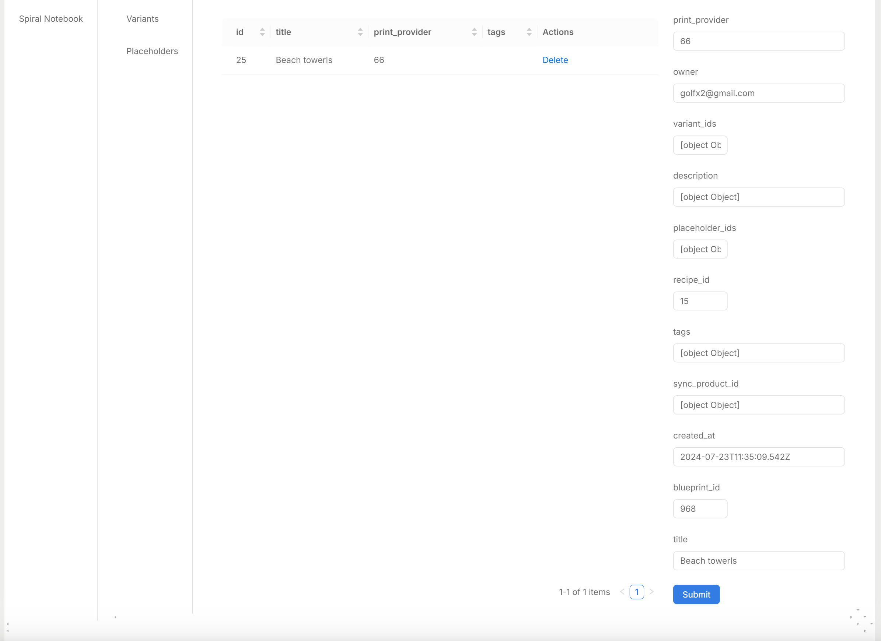Go to previous page arrow

[622, 592]
